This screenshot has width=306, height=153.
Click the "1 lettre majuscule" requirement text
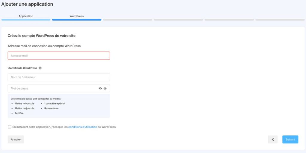click(25, 108)
